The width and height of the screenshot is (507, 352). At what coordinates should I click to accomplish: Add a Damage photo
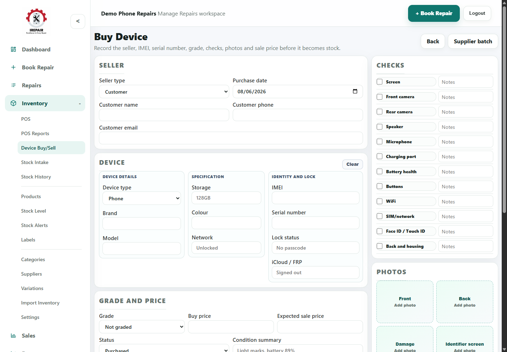point(405,339)
